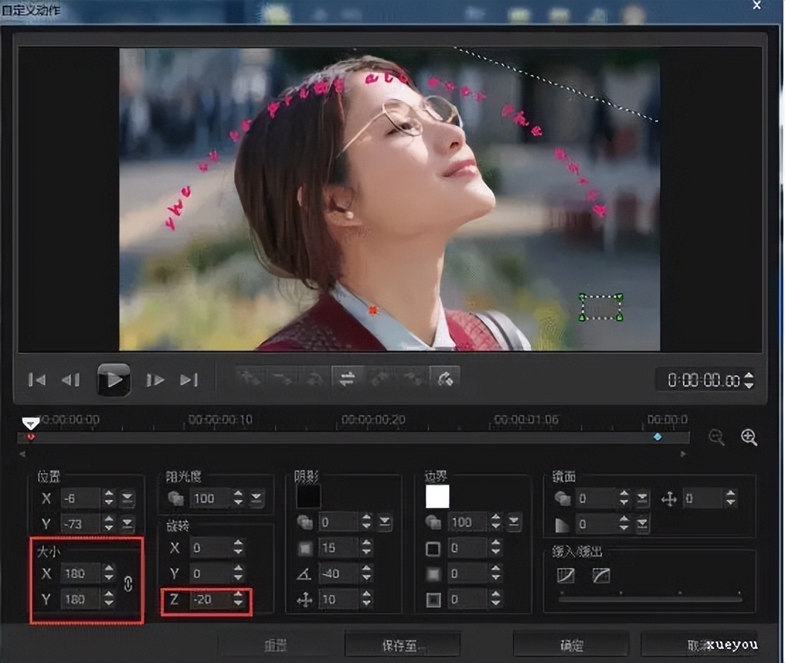The image size is (785, 663).
Task: Zoom out on the keyframe timeline
Action: pyautogui.click(x=716, y=437)
